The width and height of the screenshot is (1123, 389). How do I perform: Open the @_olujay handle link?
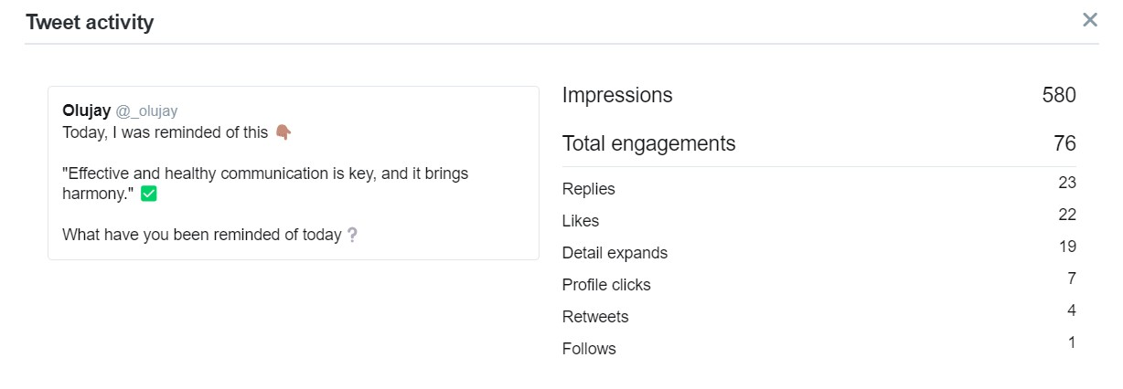(x=147, y=111)
